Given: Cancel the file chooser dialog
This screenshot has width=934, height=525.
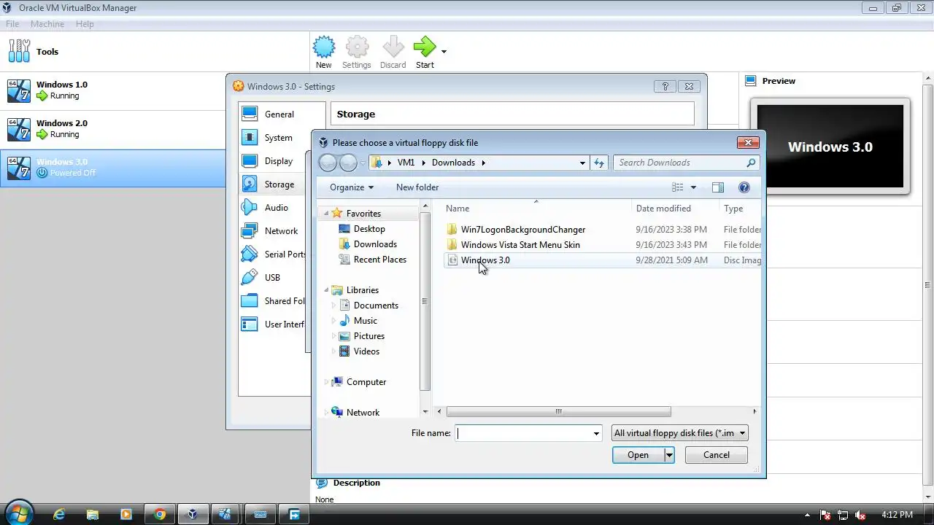Looking at the screenshot, I should tap(717, 455).
